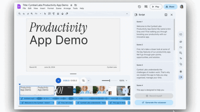Click the transition icon in toolbar
Image resolution: width=200 pixels, height=112 pixels.
[x=67, y=14]
